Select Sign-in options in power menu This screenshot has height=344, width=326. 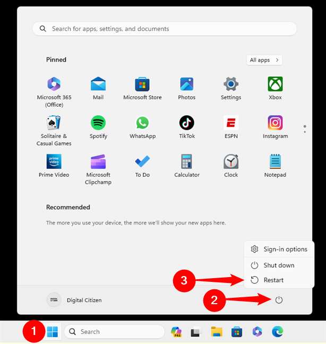point(279,249)
